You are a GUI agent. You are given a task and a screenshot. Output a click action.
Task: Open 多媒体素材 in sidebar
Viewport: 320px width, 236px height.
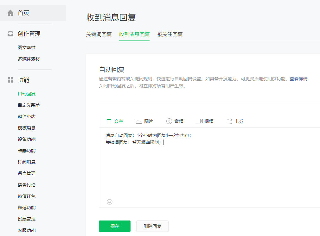(x=29, y=59)
